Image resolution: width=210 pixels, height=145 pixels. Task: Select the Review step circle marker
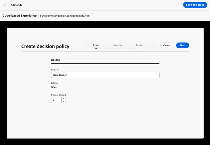point(139,48)
